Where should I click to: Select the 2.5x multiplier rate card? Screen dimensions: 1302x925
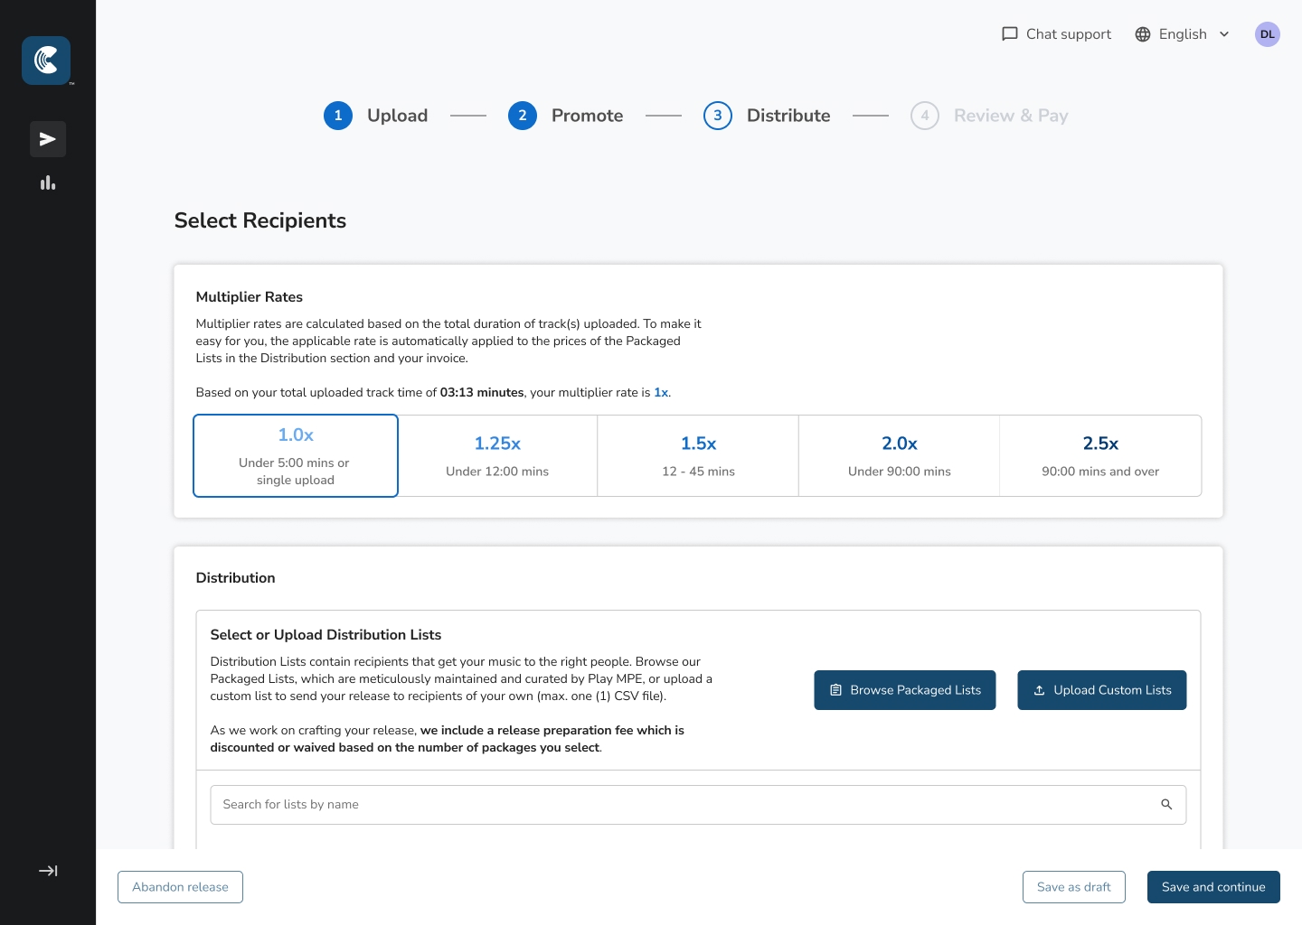[x=1099, y=456]
